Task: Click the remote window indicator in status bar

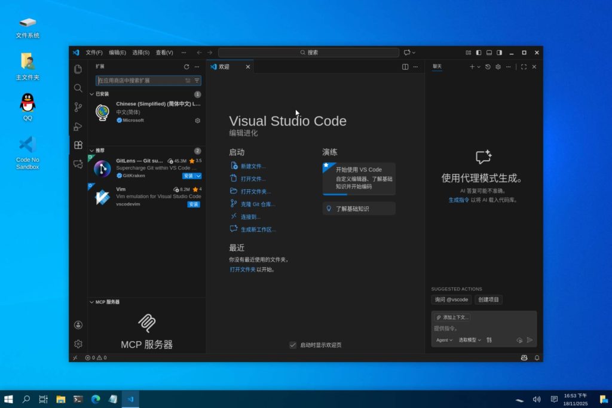Action: coord(75,358)
